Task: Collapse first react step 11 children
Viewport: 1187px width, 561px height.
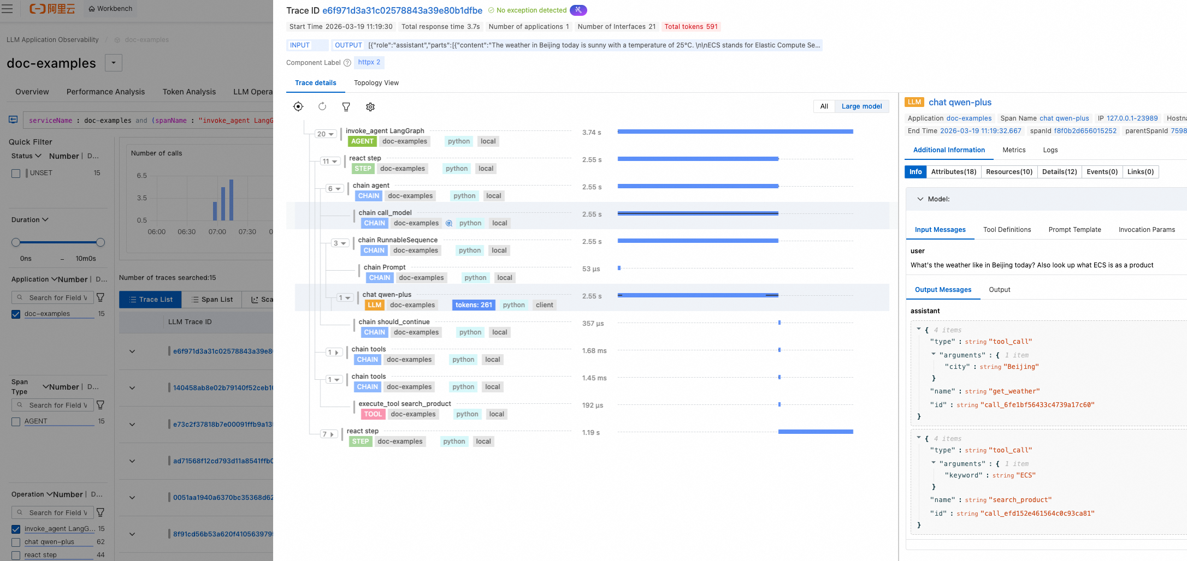Action: [330, 162]
